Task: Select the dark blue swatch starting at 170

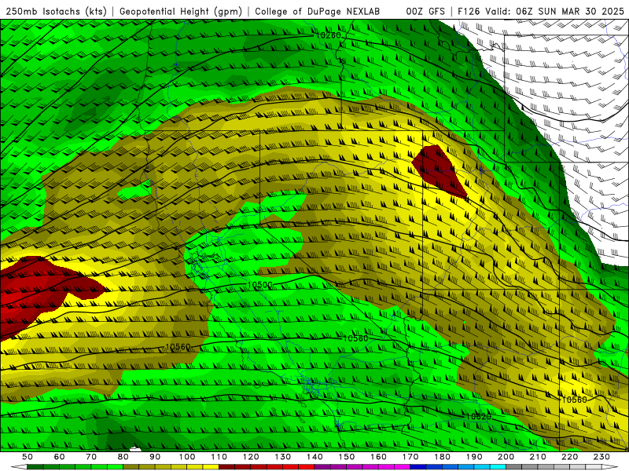Action: 418,468
